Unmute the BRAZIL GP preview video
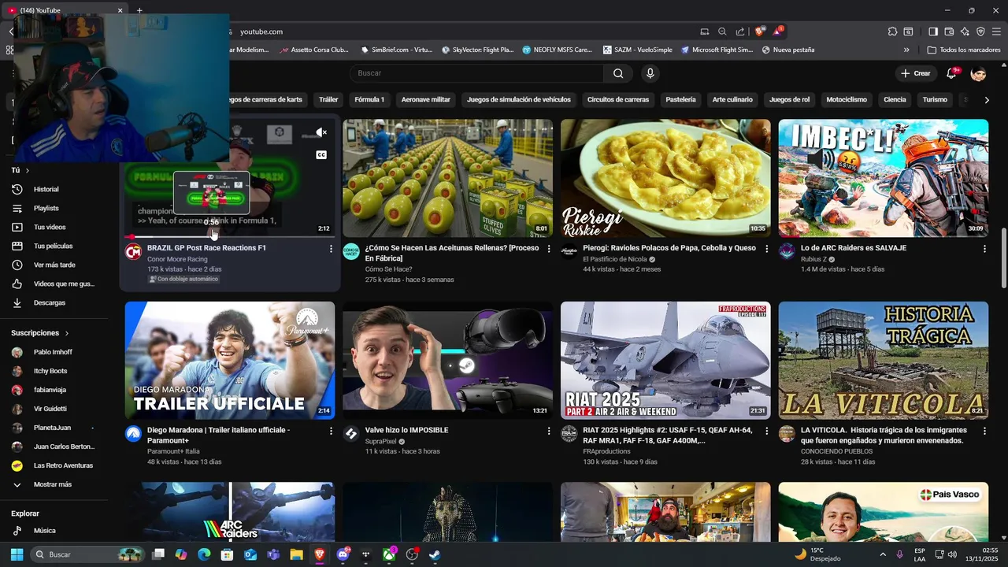 point(321,132)
